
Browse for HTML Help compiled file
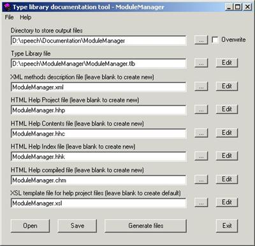tap(201, 180)
